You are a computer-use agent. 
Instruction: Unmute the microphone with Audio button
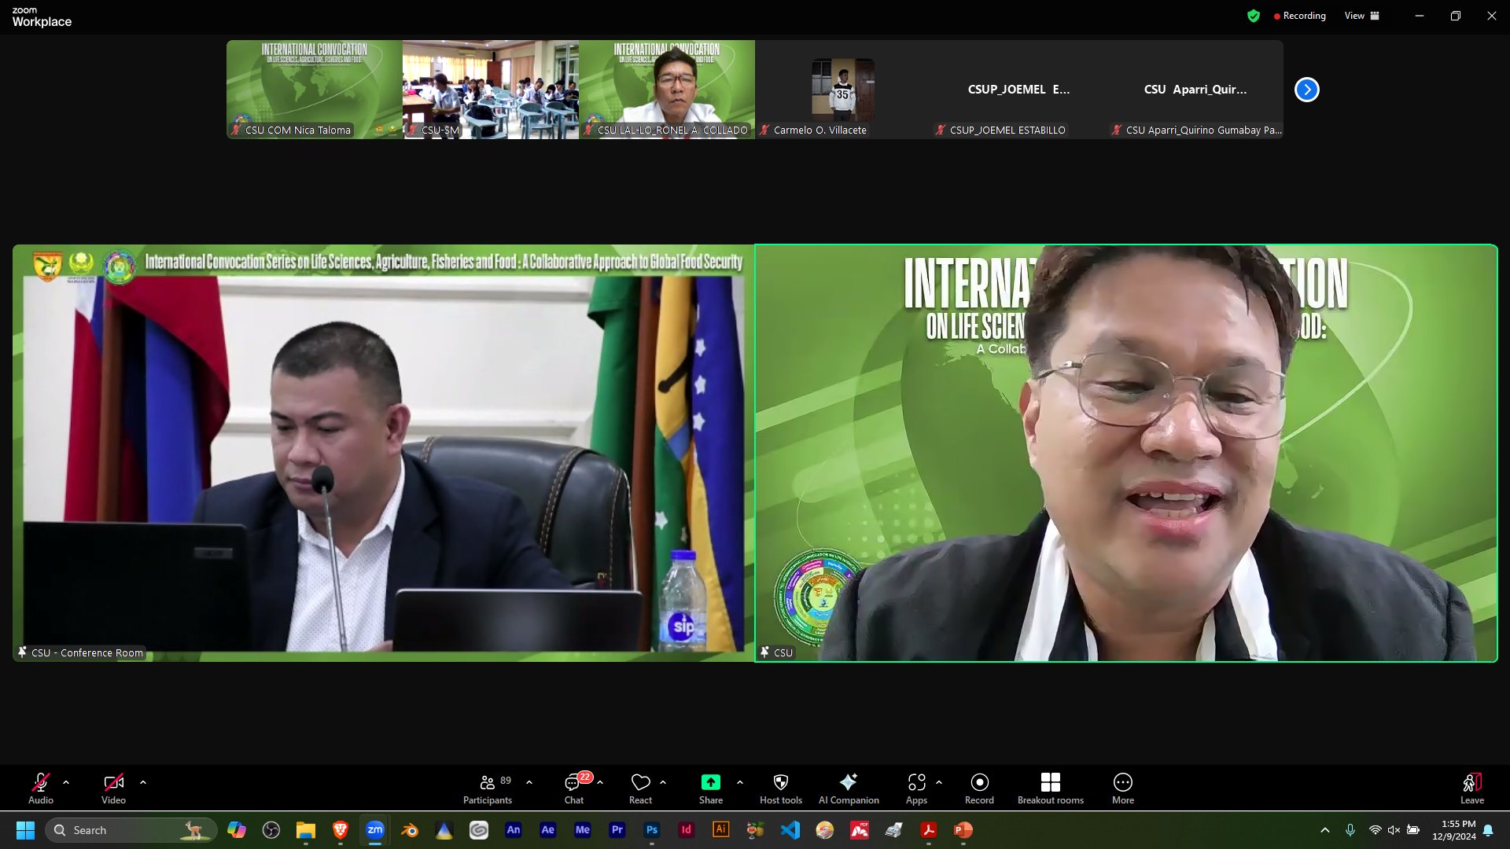pyautogui.click(x=41, y=788)
